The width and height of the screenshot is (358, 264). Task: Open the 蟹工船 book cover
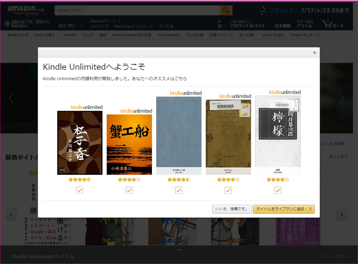tap(129, 145)
